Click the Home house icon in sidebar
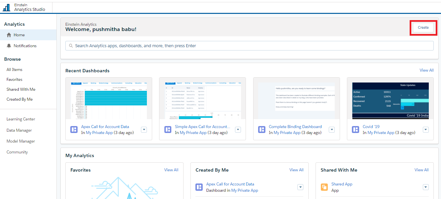This screenshot has height=199, width=441. pyautogui.click(x=9, y=35)
